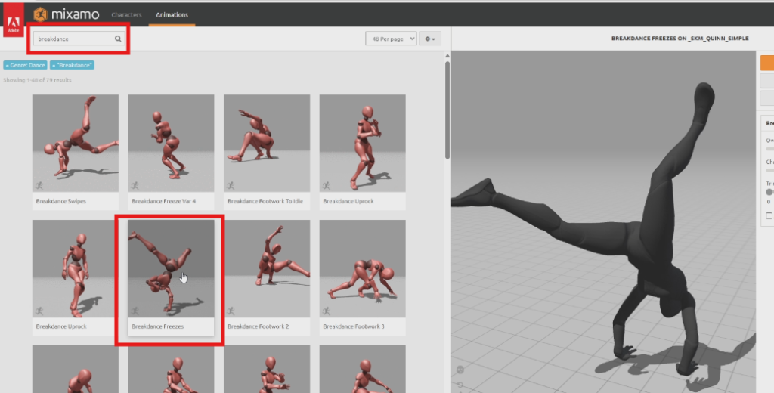Click running-man icon on Footwork To Idle card

(230, 186)
